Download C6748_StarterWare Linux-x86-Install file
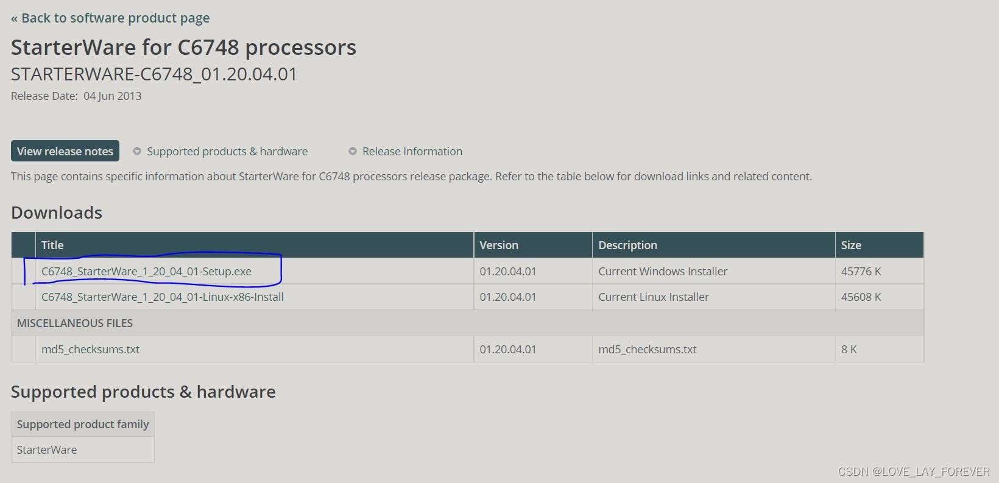This screenshot has height=483, width=999. 163,297
